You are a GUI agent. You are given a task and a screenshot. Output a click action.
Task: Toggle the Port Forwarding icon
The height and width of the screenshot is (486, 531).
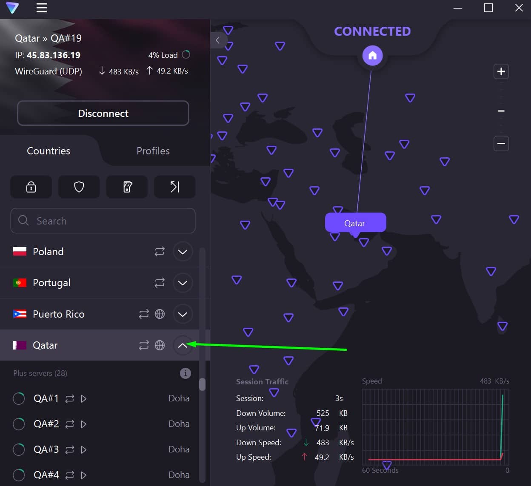175,187
